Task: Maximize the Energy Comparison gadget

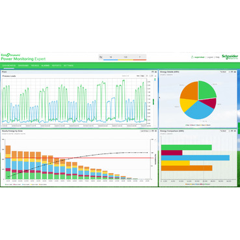Action: click(x=232, y=131)
